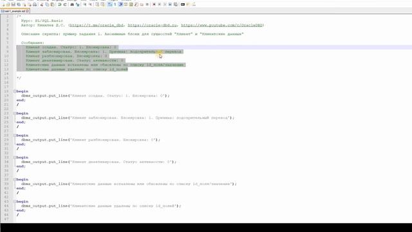
Task: Print the document via toolbar icon
Action: click(35, 5)
